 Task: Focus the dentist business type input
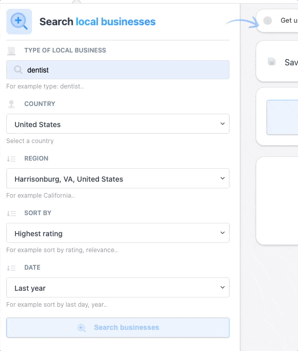118,69
